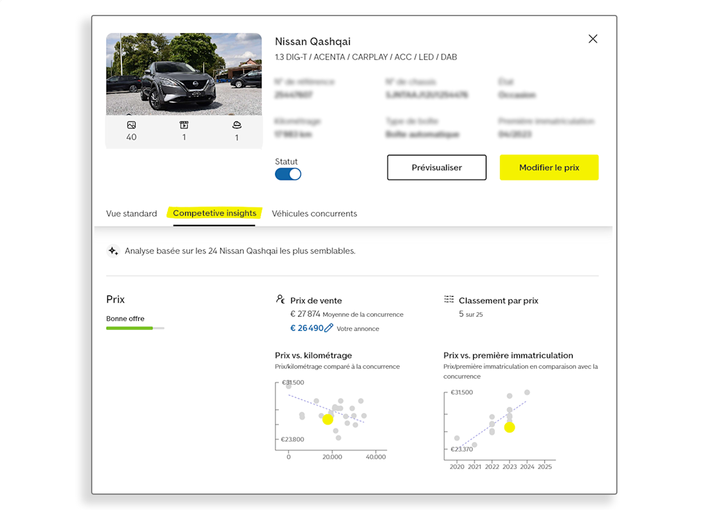Click the Moyenne de la concurrence label
This screenshot has width=707, height=510.
[363, 315]
